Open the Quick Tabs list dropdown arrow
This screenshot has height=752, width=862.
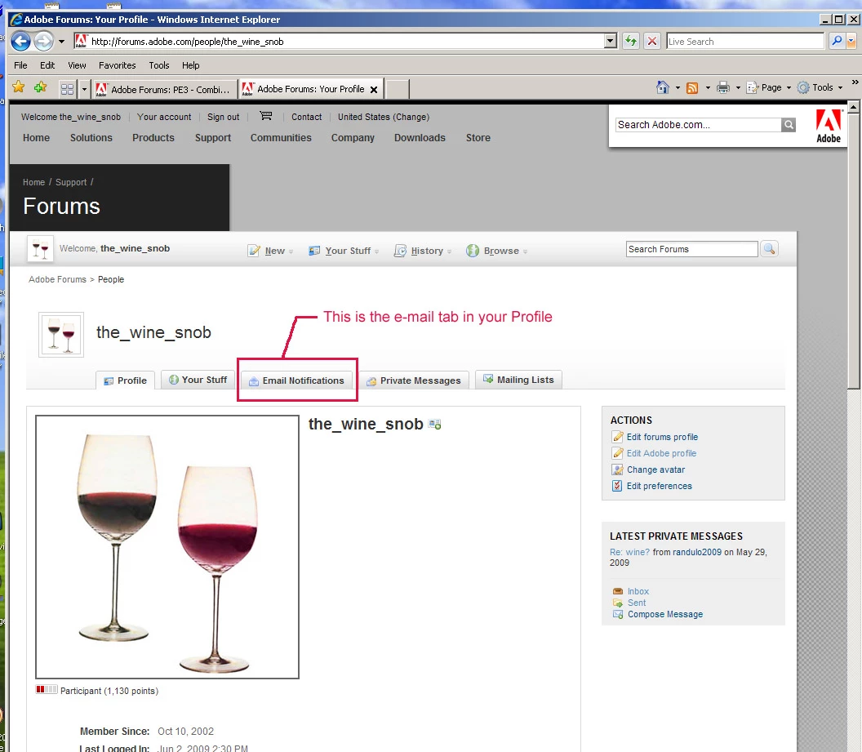click(x=84, y=89)
